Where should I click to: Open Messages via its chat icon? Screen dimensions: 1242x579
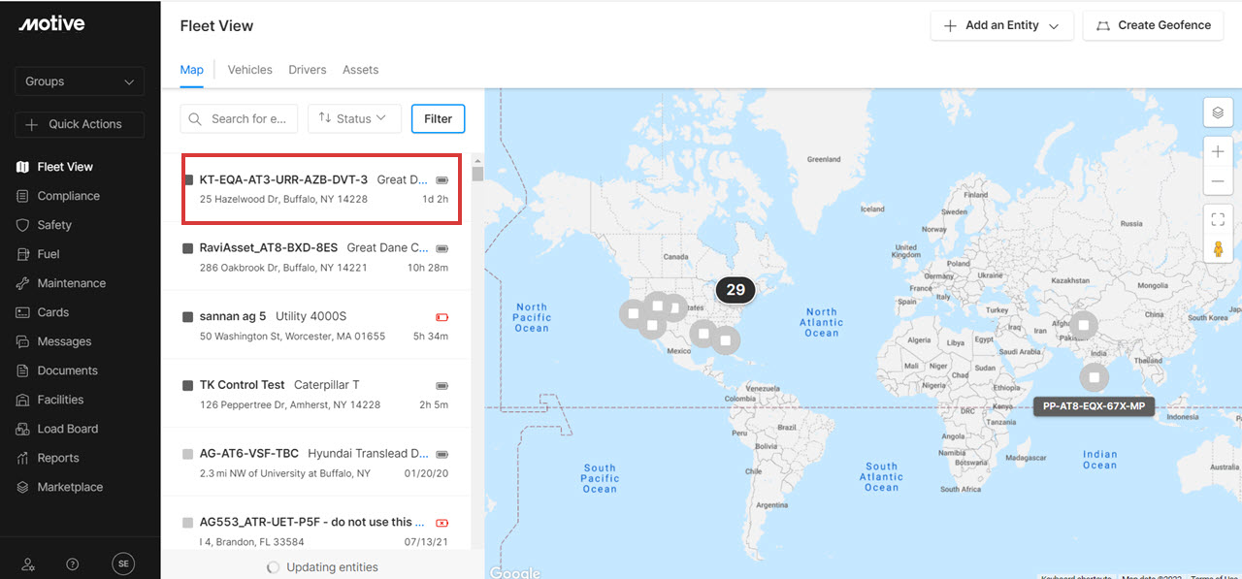[23, 341]
